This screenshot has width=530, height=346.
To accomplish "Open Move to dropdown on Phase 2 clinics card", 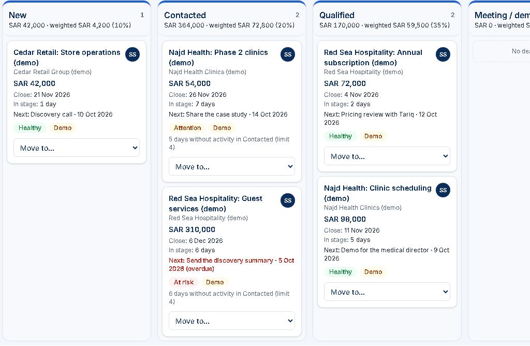I will [x=231, y=166].
